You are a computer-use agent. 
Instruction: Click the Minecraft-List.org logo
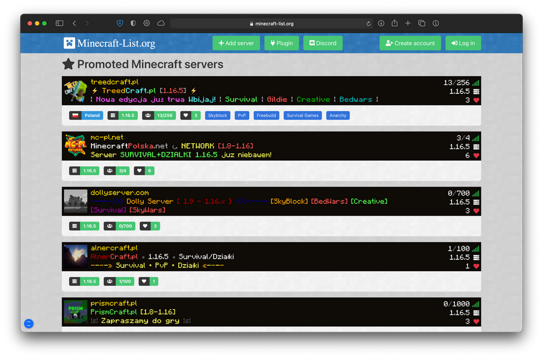109,43
